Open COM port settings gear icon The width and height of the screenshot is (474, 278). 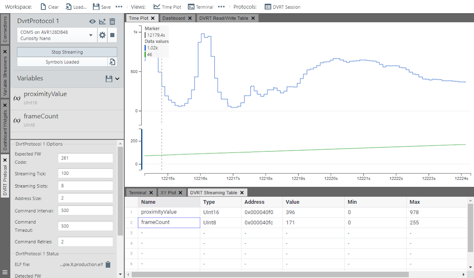pos(102,35)
